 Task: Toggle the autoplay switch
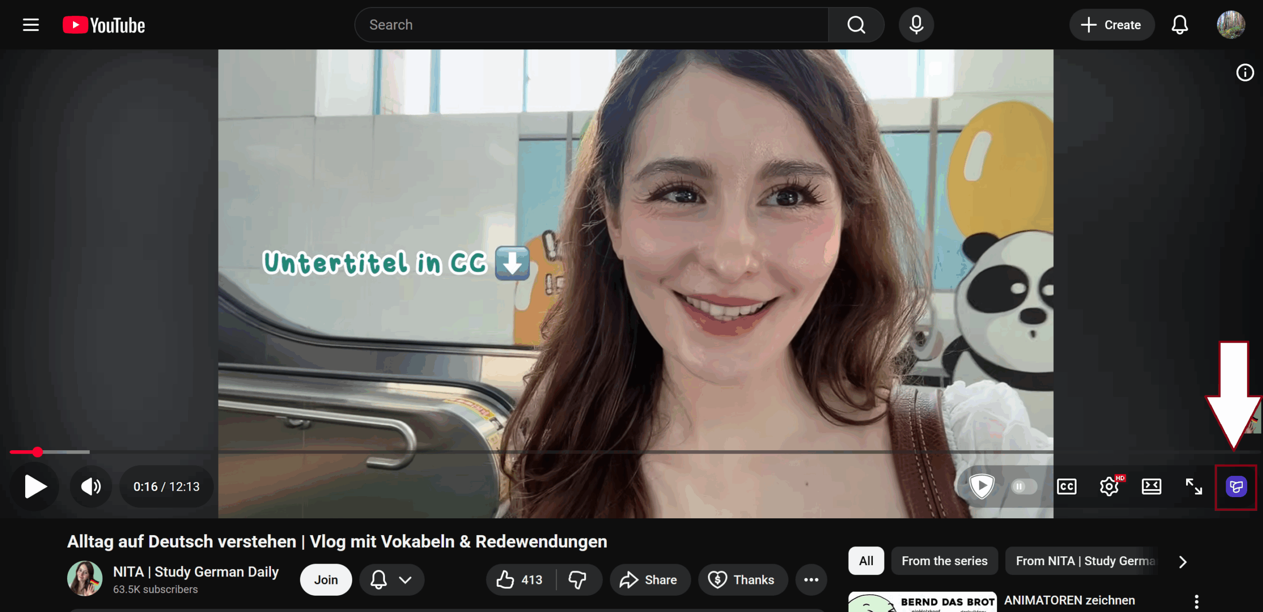click(x=1023, y=487)
